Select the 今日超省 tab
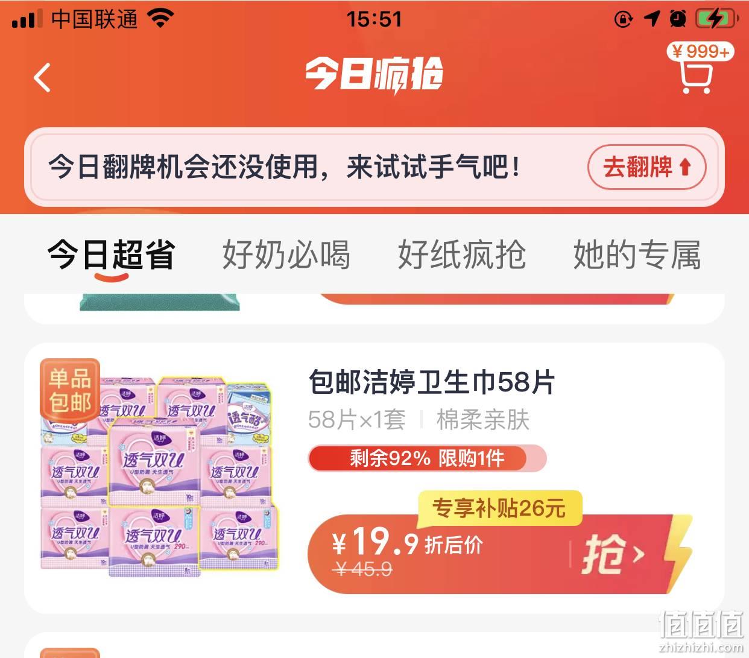 pos(112,254)
